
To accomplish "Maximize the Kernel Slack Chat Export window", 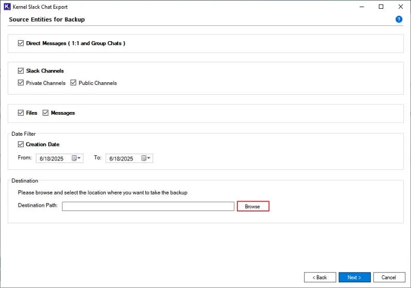I will click(381, 7).
